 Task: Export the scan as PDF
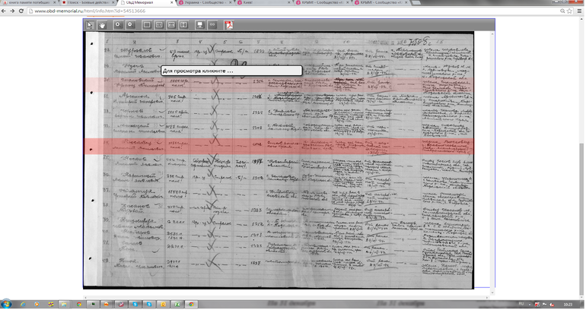[x=228, y=25]
